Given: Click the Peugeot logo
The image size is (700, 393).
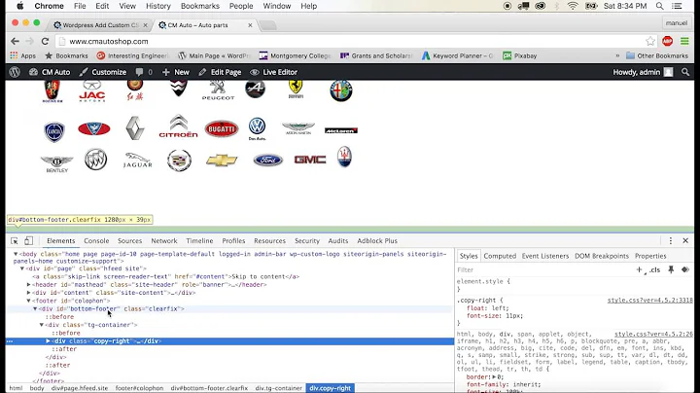Looking at the screenshot, I should 218,90.
